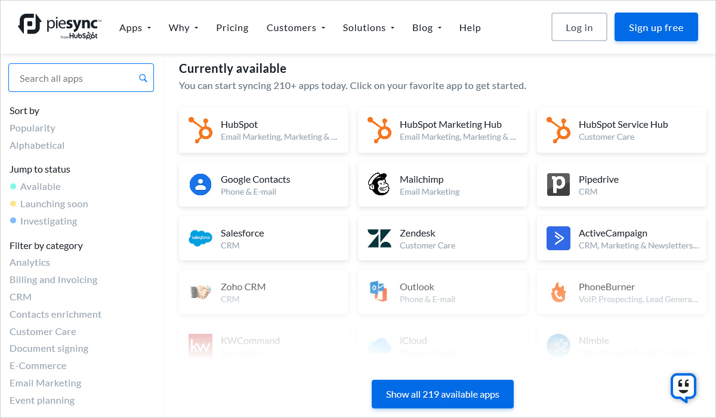Select the ActiveCampaign app icon

click(x=558, y=238)
